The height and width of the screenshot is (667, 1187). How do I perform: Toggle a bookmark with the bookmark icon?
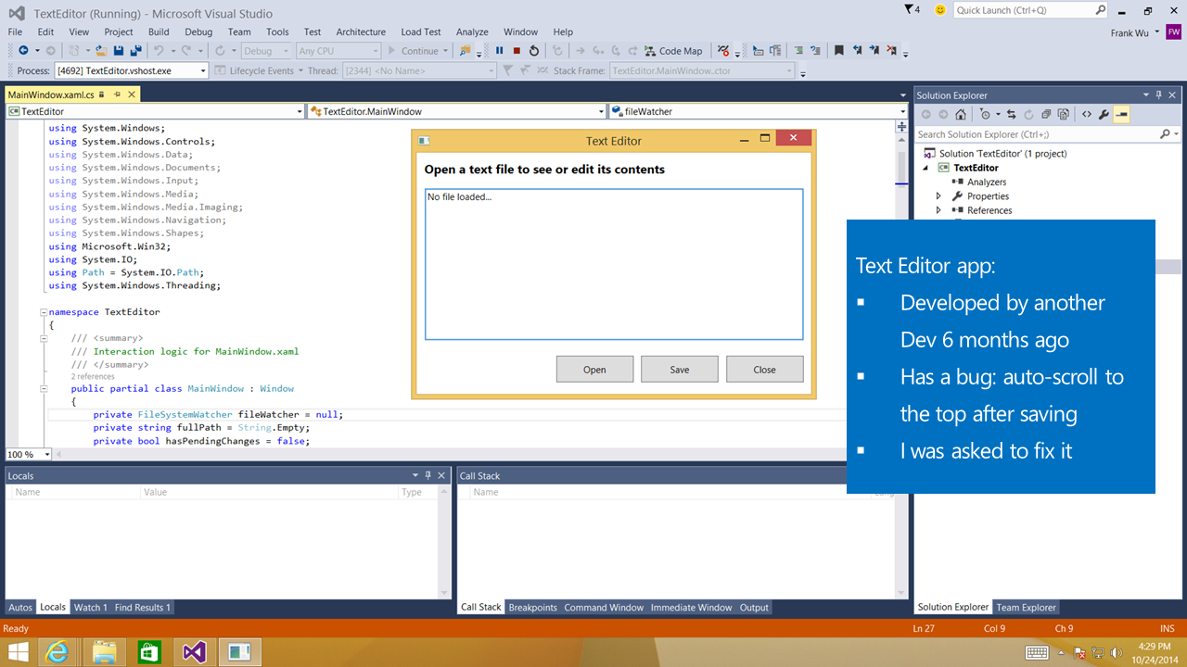pos(839,51)
